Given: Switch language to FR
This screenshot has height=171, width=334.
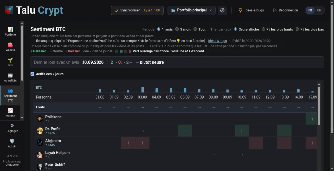Looking at the screenshot, I should pos(310,10).
